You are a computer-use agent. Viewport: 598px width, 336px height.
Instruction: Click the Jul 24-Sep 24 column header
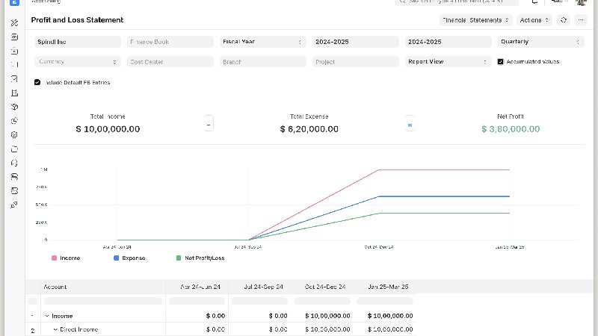click(259, 287)
